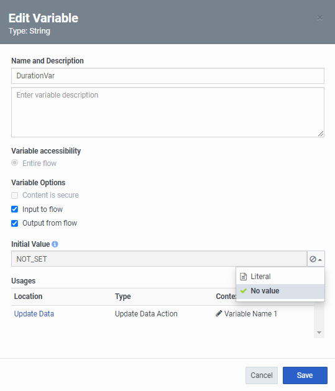Toggle the Content is secure checkbox
Screen dimensions: 335x391
(x=15, y=195)
